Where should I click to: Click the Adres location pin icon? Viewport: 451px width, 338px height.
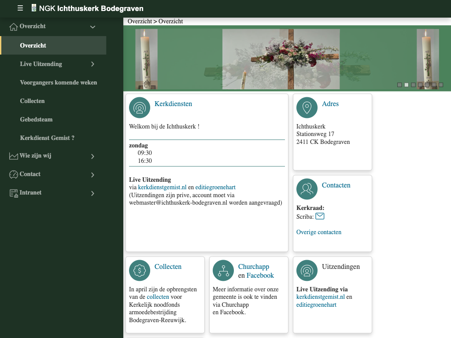pos(307,108)
